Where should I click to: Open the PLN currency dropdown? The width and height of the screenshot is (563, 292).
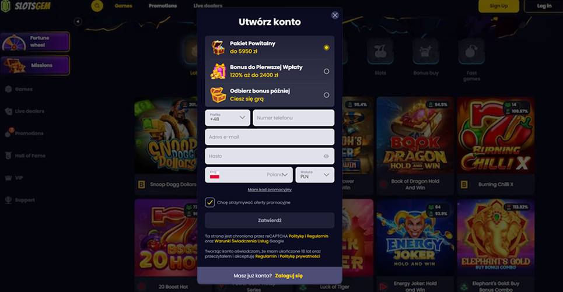[x=315, y=175]
